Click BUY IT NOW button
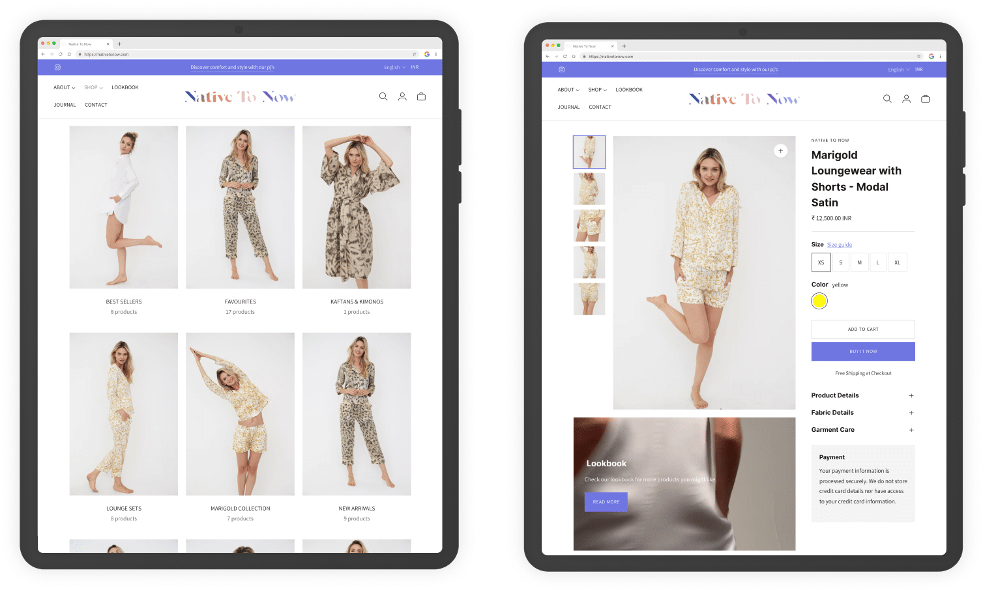The height and width of the screenshot is (592, 983). pos(863,351)
